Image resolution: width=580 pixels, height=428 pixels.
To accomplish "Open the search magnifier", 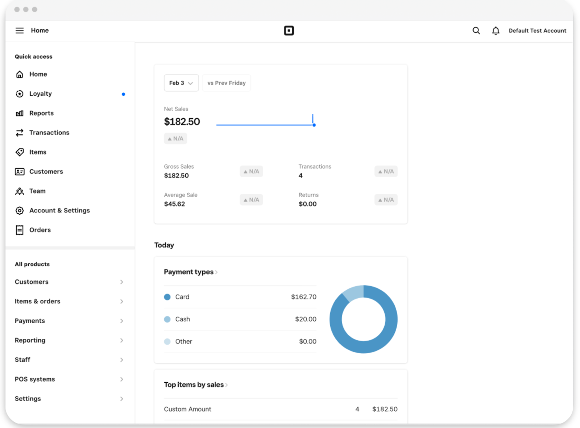I will tap(476, 30).
